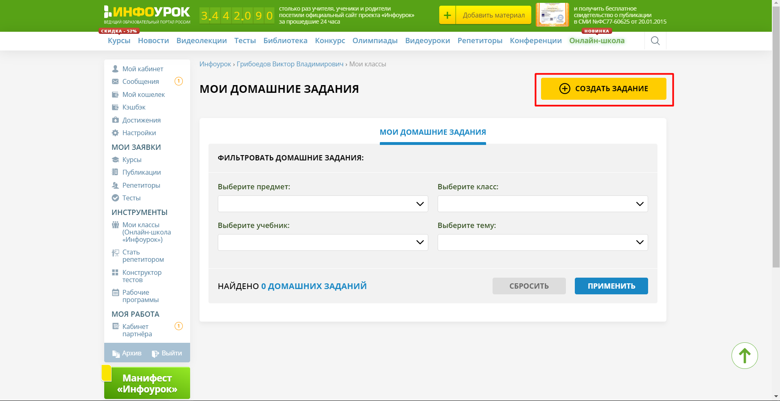
Task: Reset filters with Сбросить button
Action: click(528, 286)
